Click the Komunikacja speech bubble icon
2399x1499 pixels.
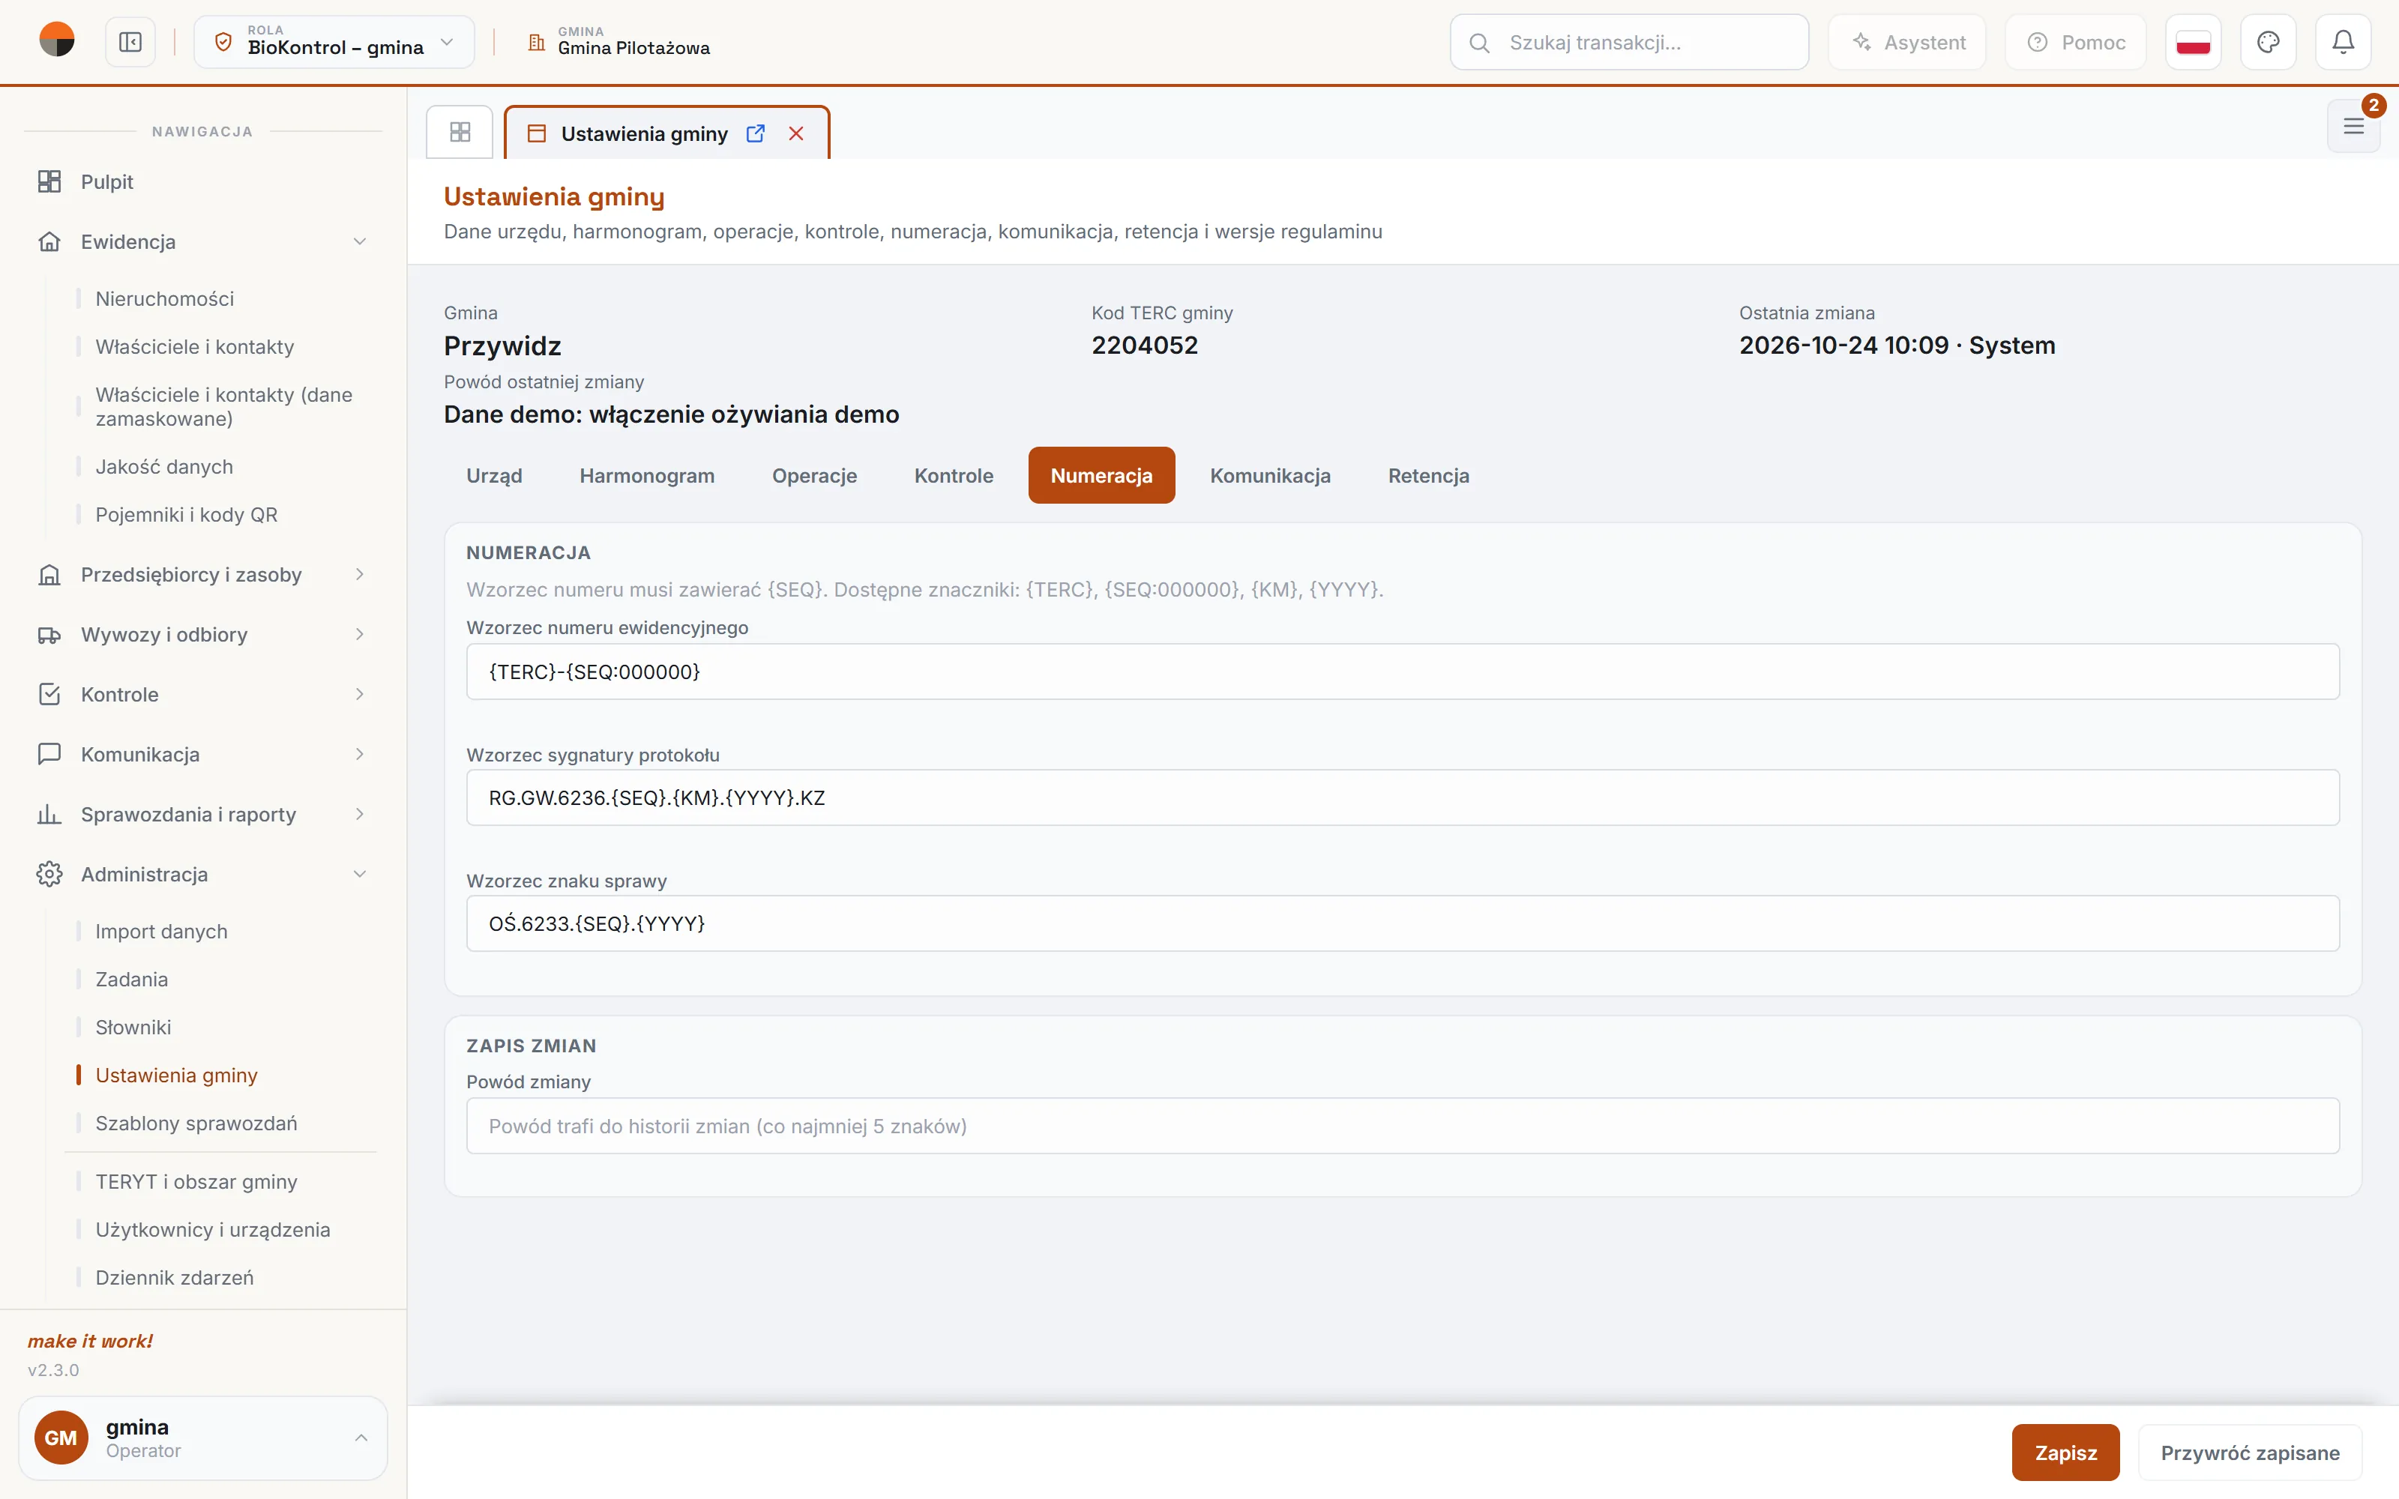click(x=49, y=755)
